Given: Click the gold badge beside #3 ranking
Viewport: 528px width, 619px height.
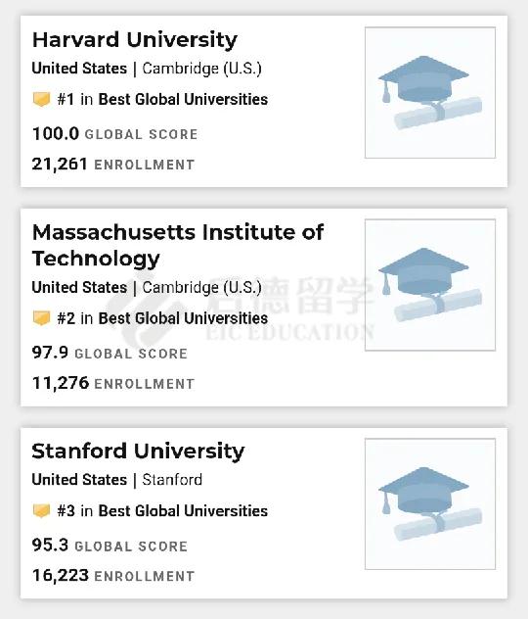Looking at the screenshot, I should click(x=41, y=511).
